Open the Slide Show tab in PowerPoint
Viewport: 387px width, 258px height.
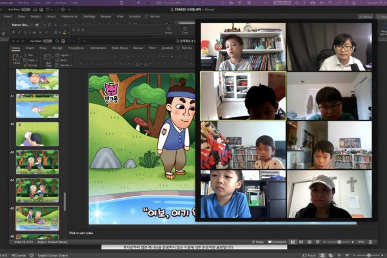click(x=120, y=48)
